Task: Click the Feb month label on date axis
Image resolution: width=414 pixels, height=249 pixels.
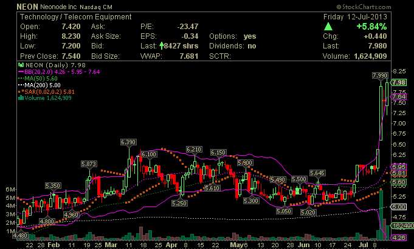Action: pos(53,245)
